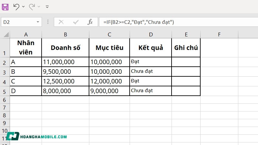
Task: Click the Redo arrow icon
Action: pos(32,7)
